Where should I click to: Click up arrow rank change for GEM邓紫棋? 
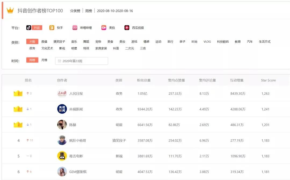[x=28, y=172]
